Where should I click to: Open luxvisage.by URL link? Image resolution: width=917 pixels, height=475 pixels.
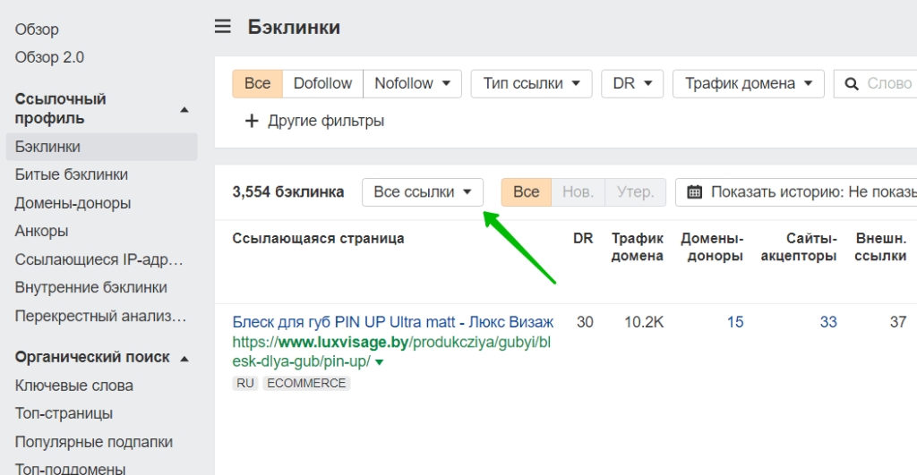391,352
